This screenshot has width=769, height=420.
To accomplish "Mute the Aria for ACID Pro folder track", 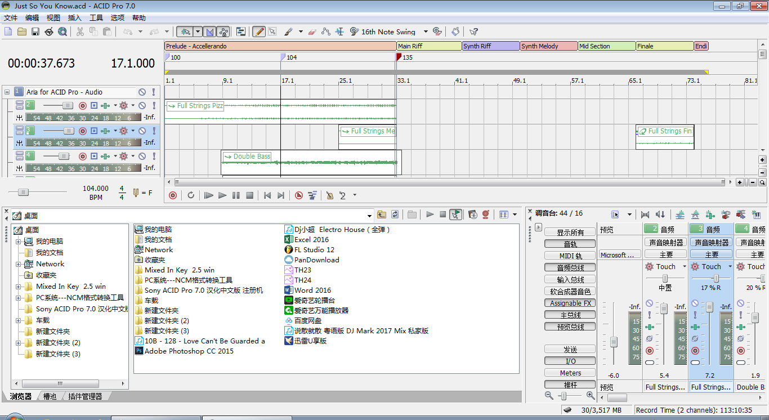I will [x=142, y=92].
